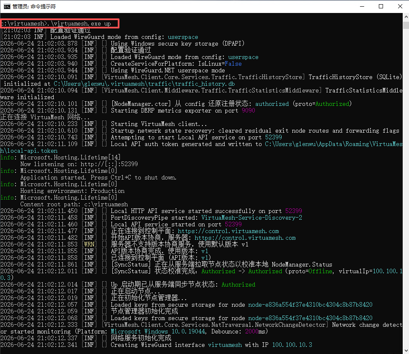Click node ID in the 21:02:12.068 line
The width and height of the screenshot is (409, 354).
(310, 318)
